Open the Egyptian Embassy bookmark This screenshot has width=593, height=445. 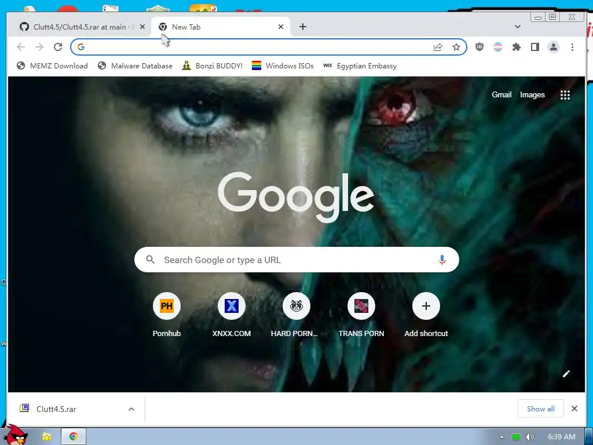pos(360,66)
